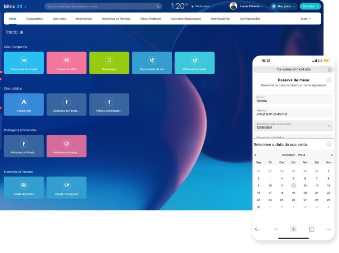Click the star icon next to Início
Viewport: 339px width, 253px height.
22,32
